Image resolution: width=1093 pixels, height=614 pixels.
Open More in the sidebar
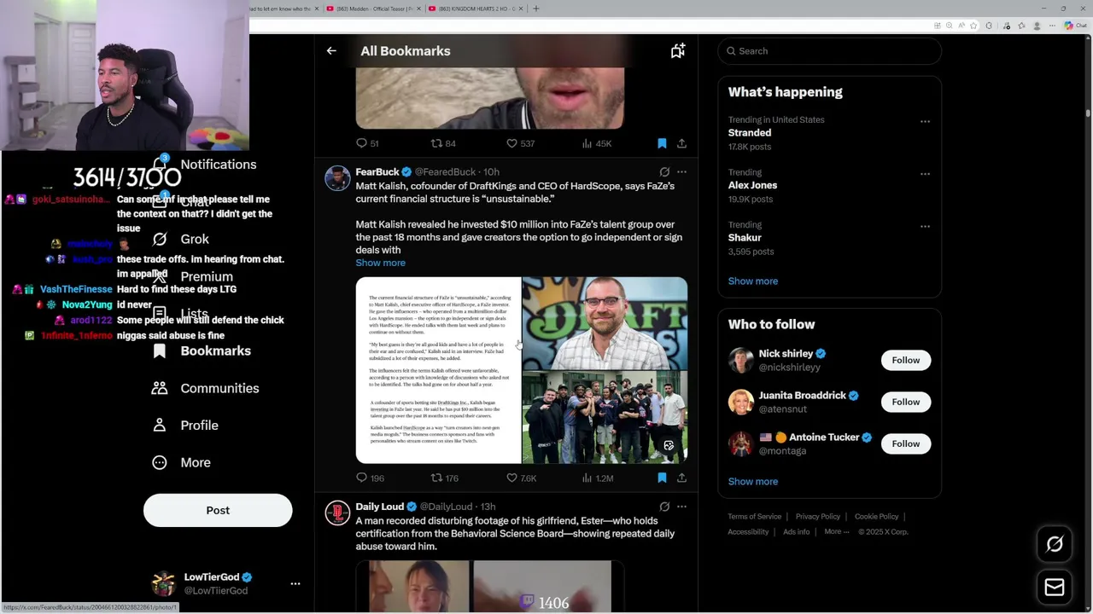tap(181, 463)
